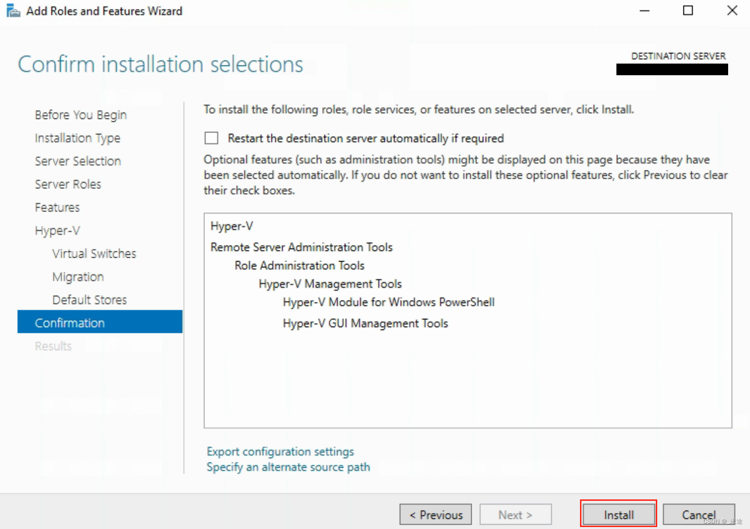Select Virtual Switches step
Image resolution: width=750 pixels, height=529 pixels.
(94, 253)
